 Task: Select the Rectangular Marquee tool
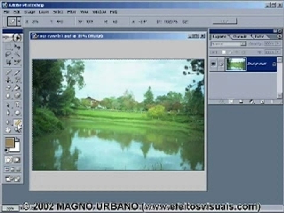(8, 47)
